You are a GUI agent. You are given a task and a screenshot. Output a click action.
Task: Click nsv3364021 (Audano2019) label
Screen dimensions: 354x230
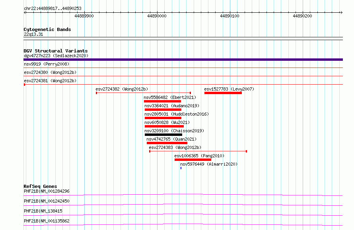(x=172, y=106)
